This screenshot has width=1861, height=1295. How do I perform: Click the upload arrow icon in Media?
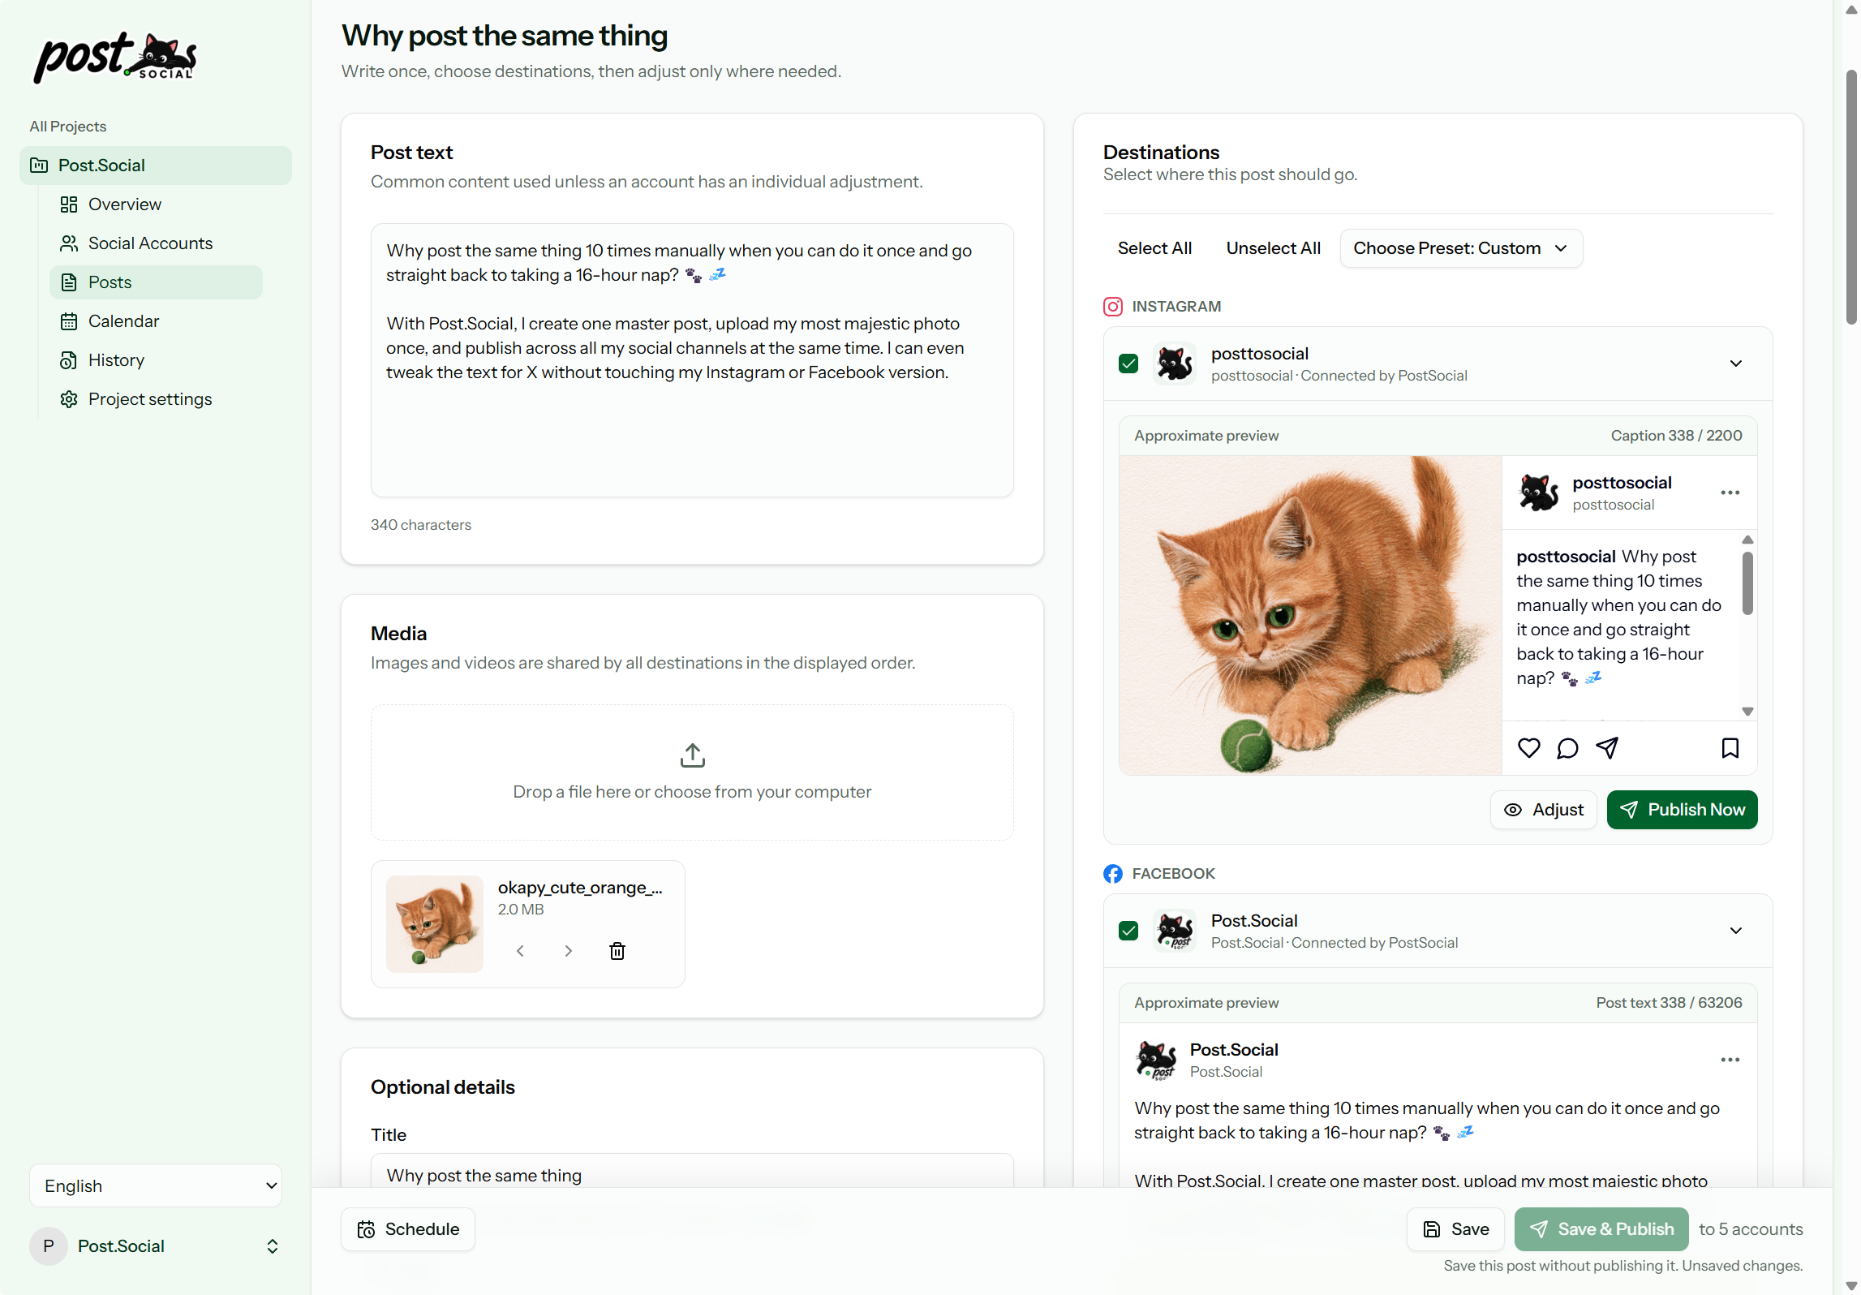692,755
